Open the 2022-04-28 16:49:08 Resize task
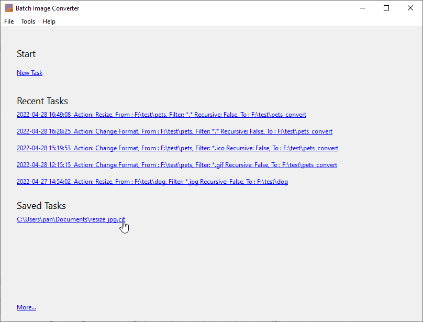423x322 pixels. click(161, 114)
